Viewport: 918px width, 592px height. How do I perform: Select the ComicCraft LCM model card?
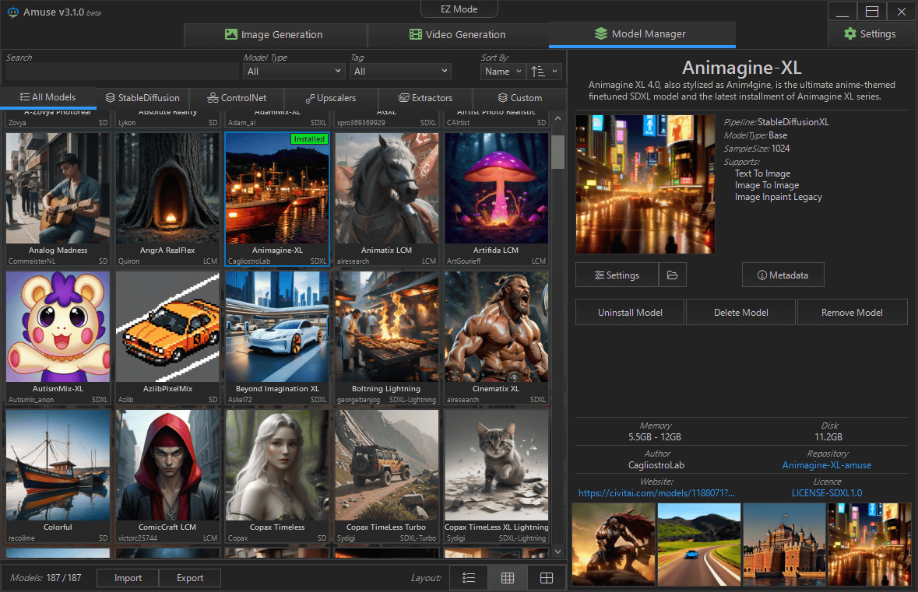pos(167,476)
